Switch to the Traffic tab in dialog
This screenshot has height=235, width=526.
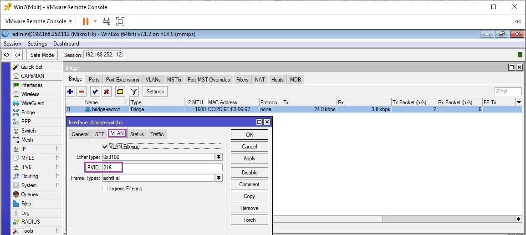click(x=157, y=134)
